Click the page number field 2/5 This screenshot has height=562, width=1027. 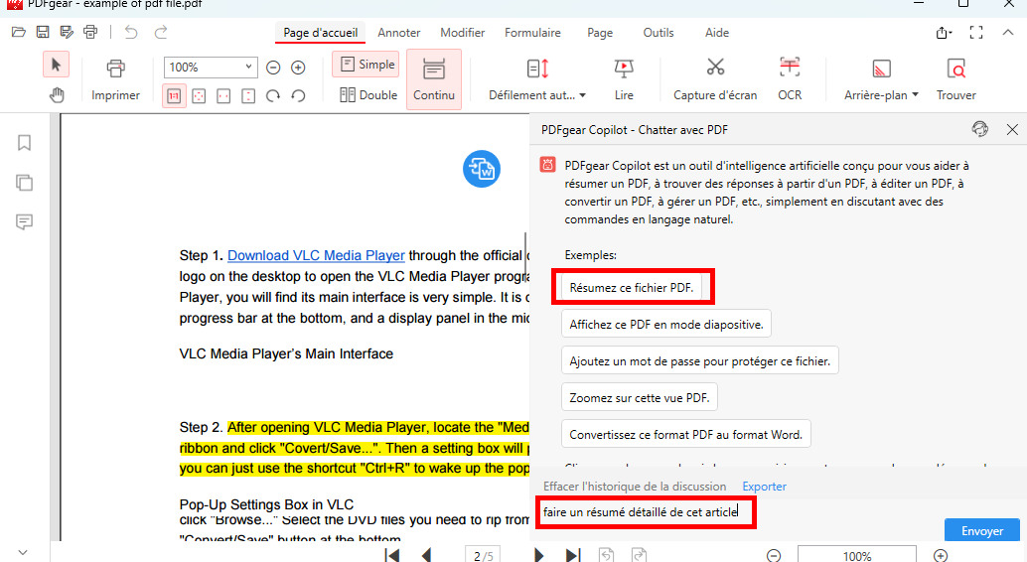click(x=484, y=555)
